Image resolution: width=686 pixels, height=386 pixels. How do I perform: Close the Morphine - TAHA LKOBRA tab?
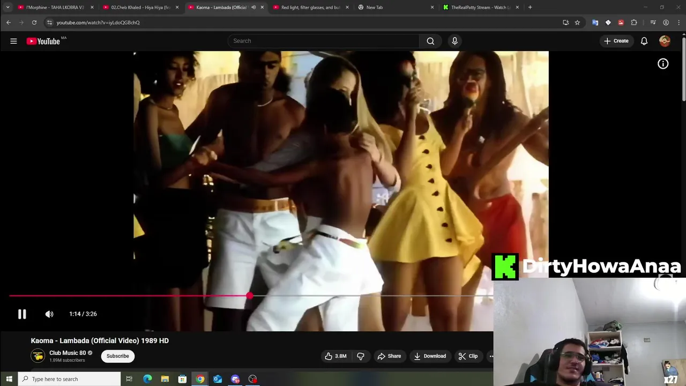[x=92, y=8]
